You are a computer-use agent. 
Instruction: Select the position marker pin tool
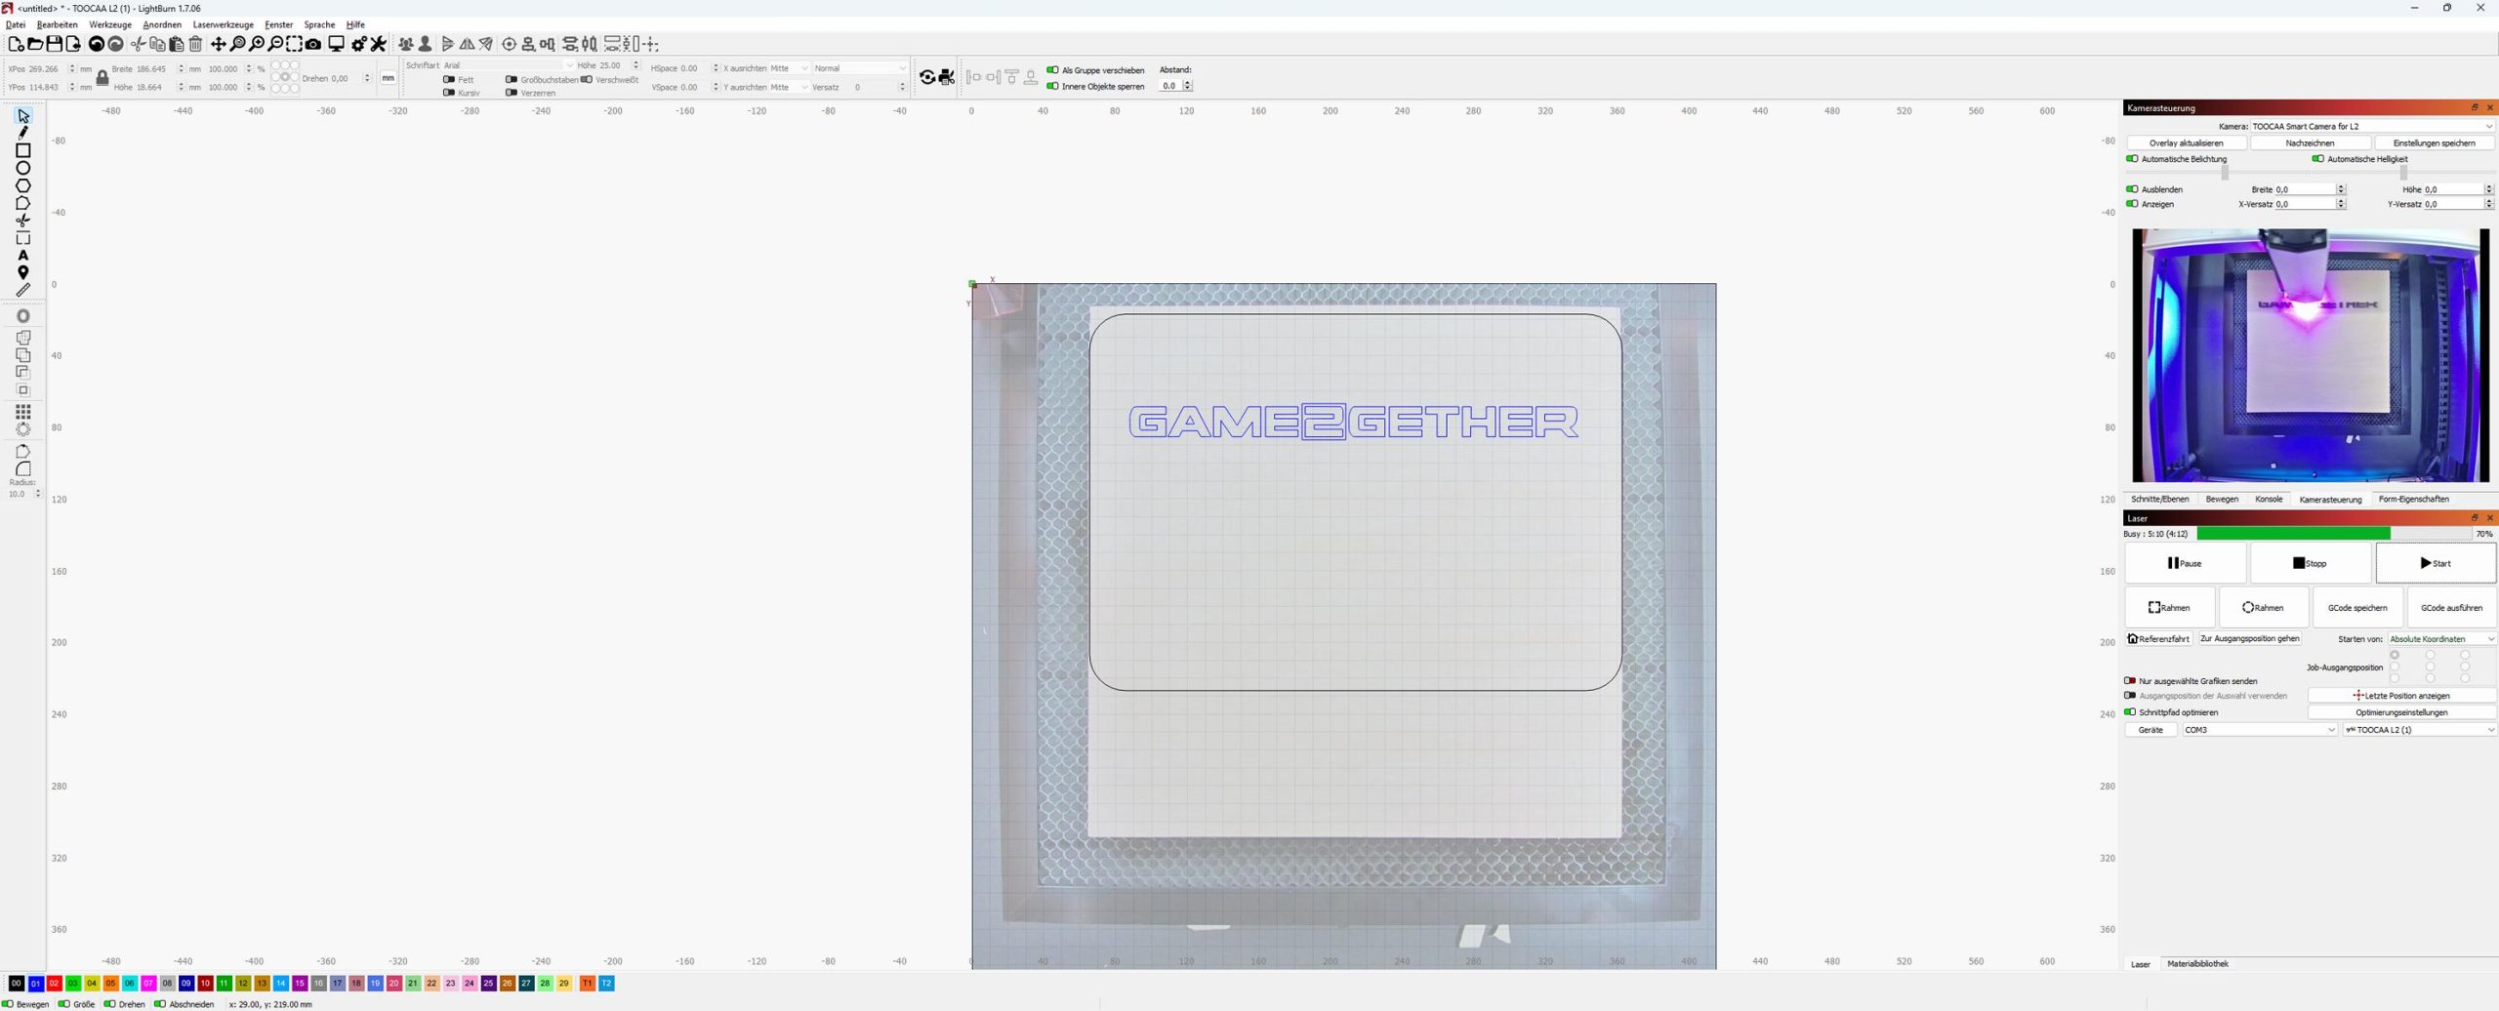click(23, 272)
